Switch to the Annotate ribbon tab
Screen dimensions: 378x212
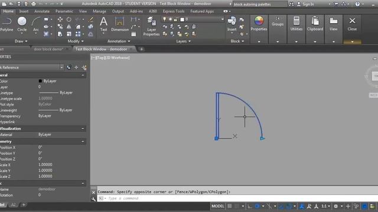pos(42,11)
